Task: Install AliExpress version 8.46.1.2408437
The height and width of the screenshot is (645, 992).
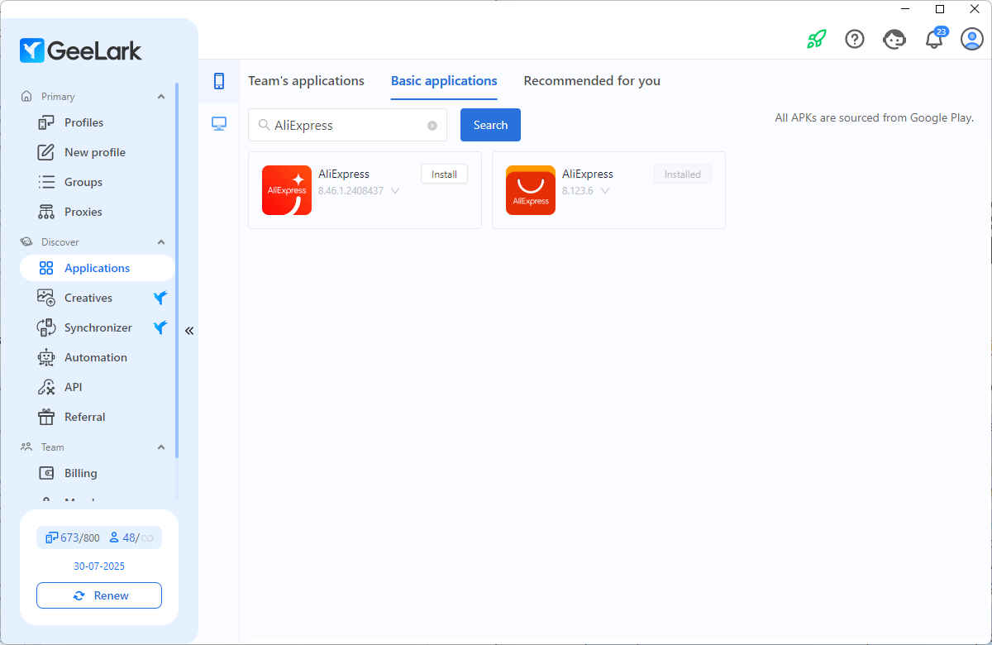Action: pos(444,174)
